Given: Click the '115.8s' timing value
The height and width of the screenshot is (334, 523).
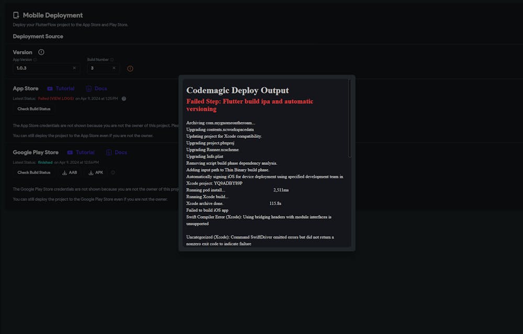Looking at the screenshot, I should (275, 203).
